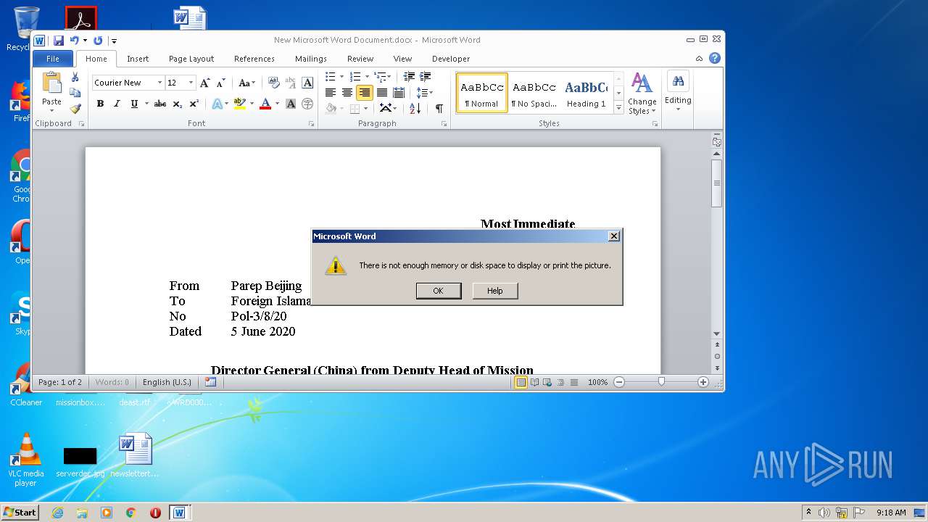Select the No Spacing style

pyautogui.click(x=534, y=93)
